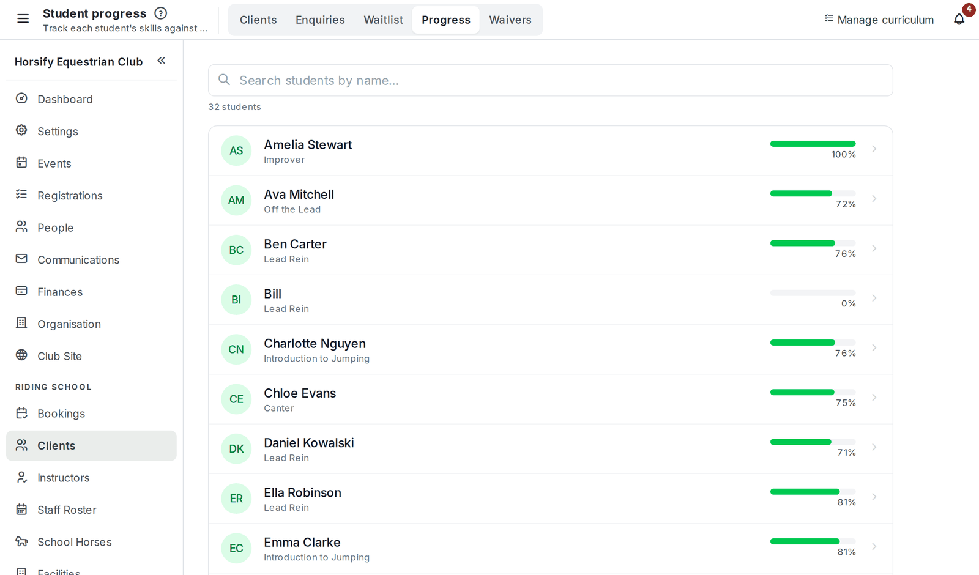
Task: Open Events in the sidebar
Action: pyautogui.click(x=91, y=163)
